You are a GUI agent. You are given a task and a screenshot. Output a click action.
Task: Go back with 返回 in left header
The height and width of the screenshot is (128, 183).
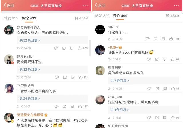point(9,5)
